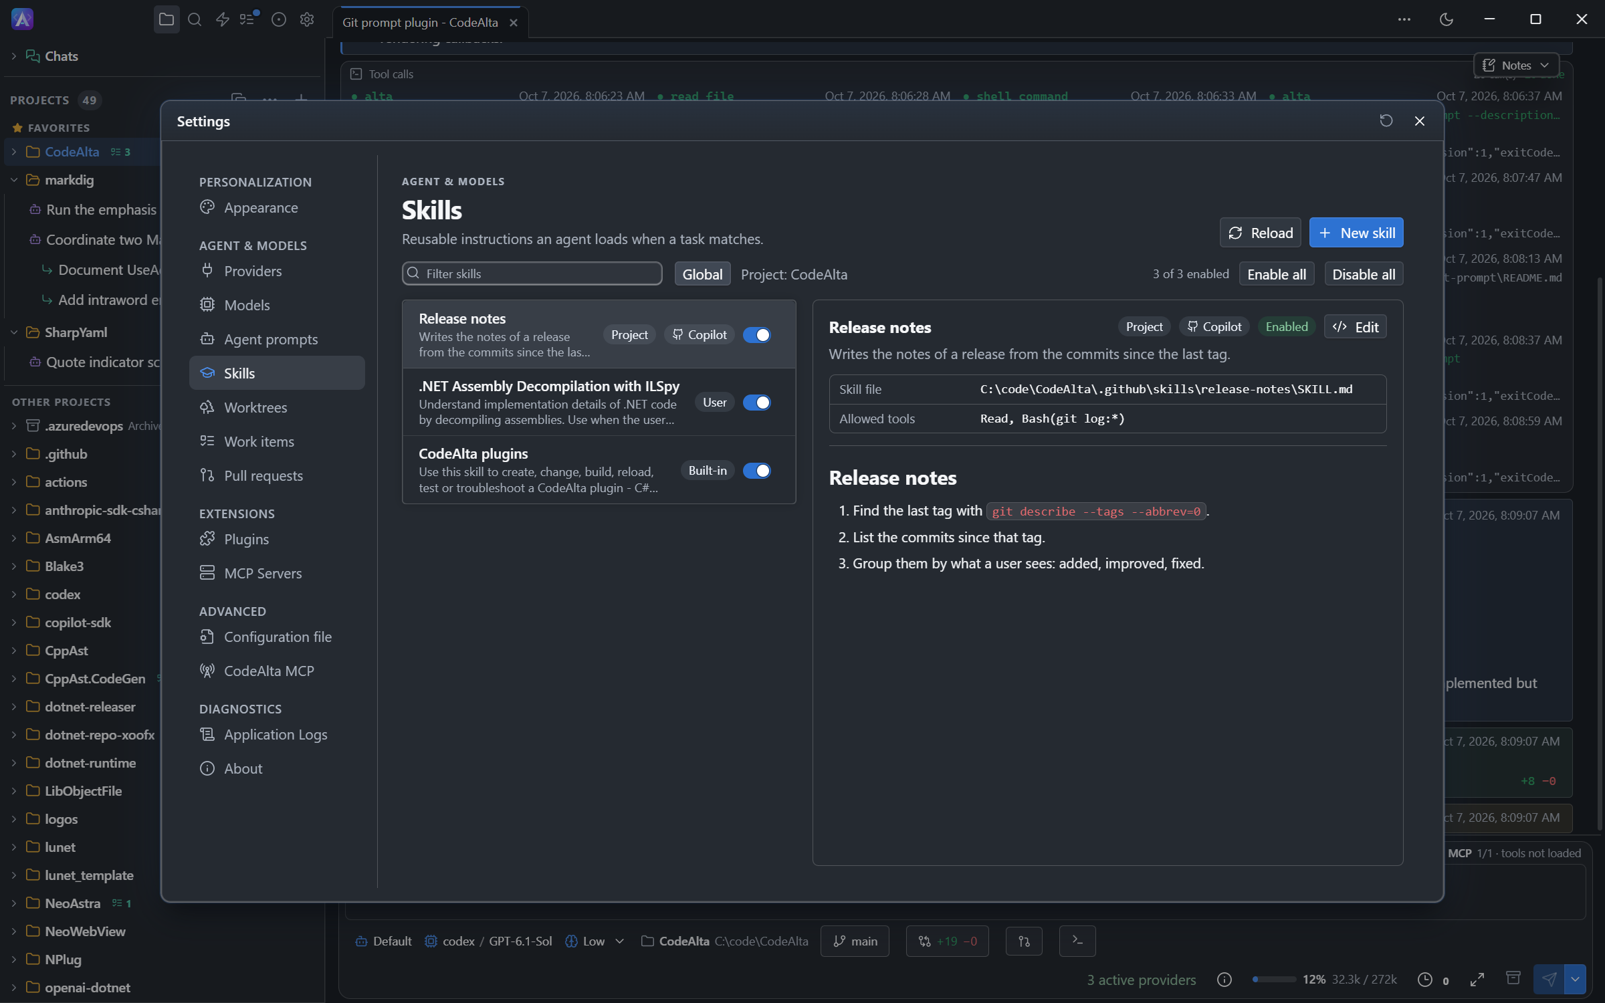Viewport: 1605px width, 1003px height.
Task: Expand the Blake3 project folder
Action: click(x=13, y=566)
